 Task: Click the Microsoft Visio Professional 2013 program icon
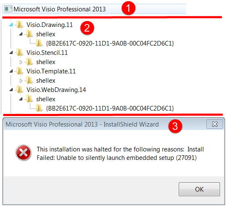point(8,9)
